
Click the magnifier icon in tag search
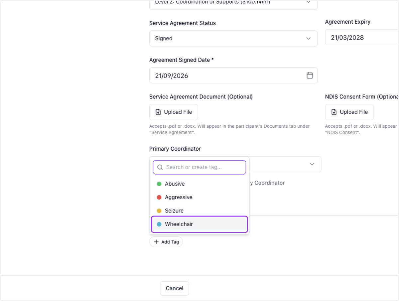click(x=160, y=167)
